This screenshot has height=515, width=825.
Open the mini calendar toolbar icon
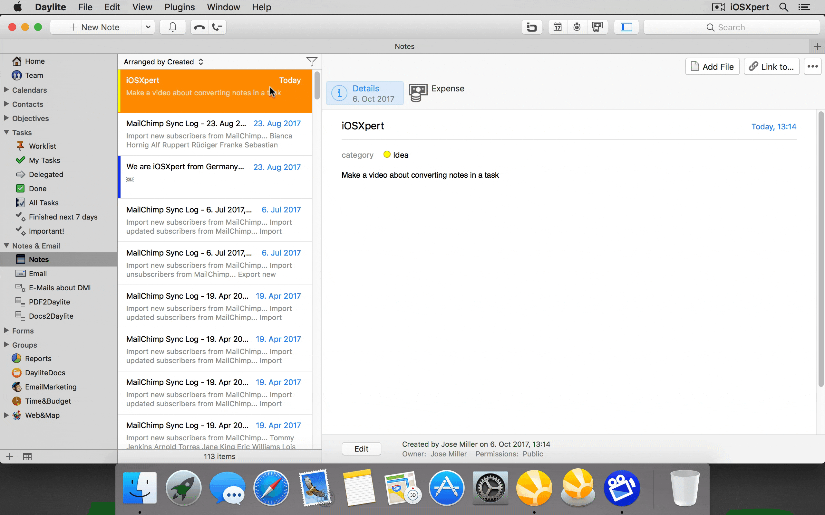558,27
